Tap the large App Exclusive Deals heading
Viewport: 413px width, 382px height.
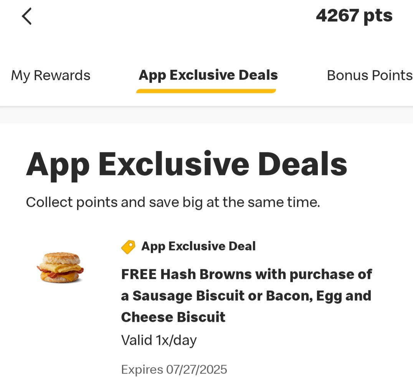187,165
